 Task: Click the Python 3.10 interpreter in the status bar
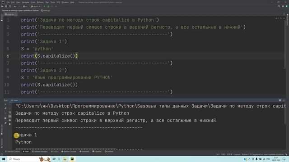point(263,154)
